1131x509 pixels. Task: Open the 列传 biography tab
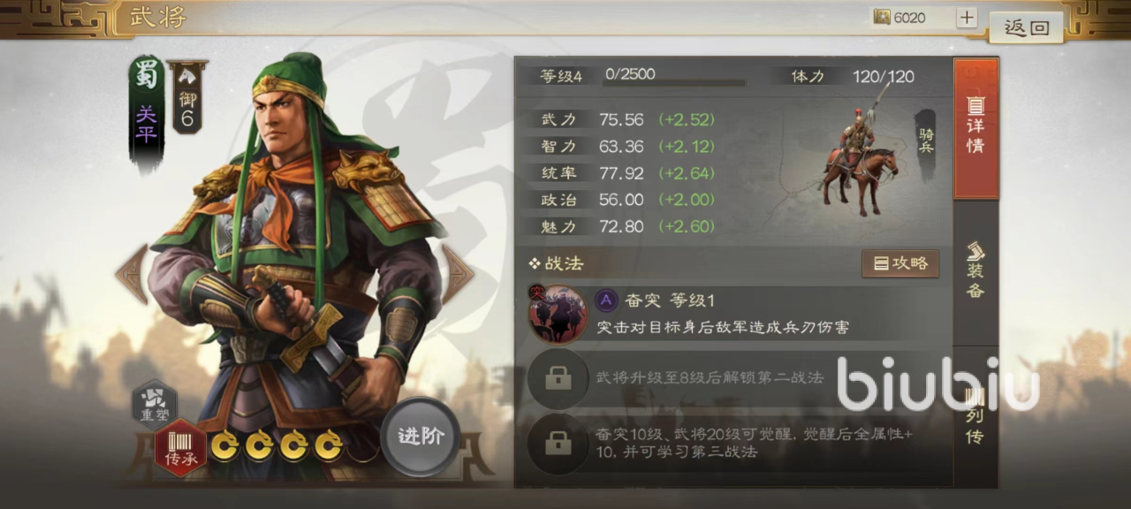click(975, 415)
